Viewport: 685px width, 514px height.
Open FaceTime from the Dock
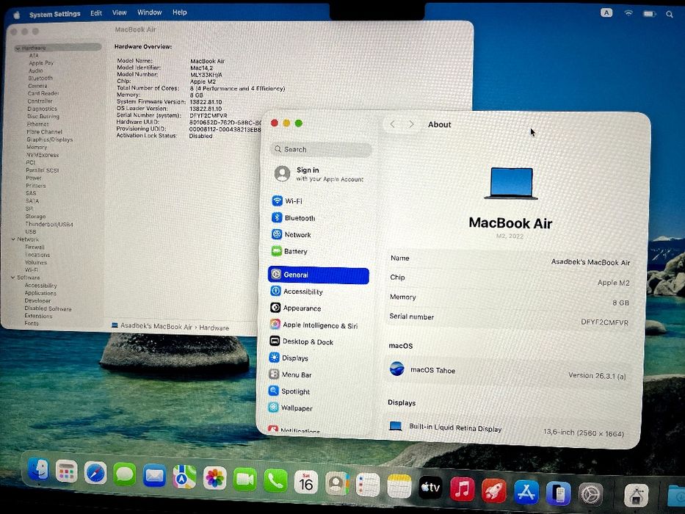coord(244,479)
